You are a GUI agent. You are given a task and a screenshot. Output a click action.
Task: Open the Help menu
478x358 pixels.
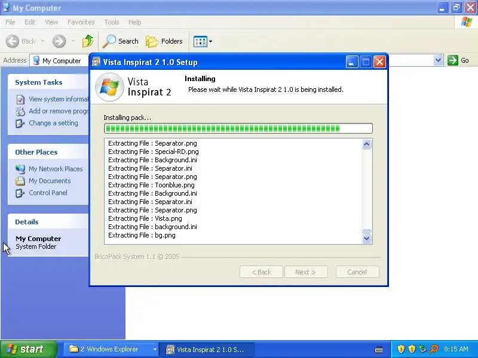click(134, 22)
